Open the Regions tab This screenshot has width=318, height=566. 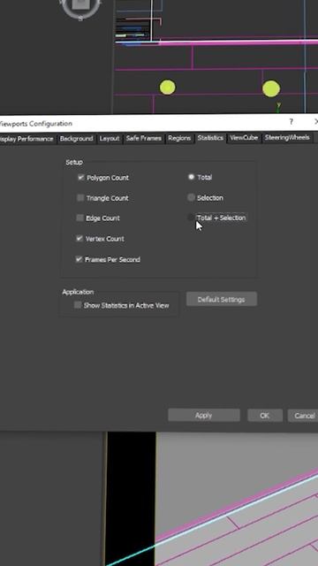tap(179, 138)
